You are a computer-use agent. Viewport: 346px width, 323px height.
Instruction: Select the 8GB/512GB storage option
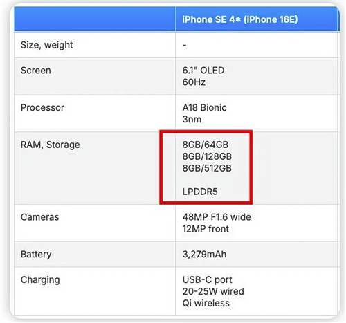(x=207, y=168)
